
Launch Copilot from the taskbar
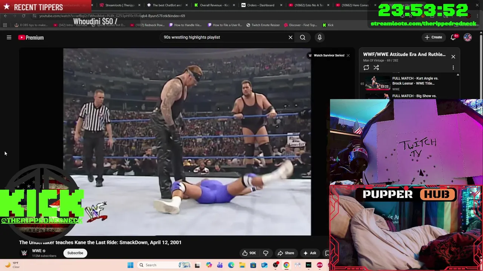click(209, 265)
